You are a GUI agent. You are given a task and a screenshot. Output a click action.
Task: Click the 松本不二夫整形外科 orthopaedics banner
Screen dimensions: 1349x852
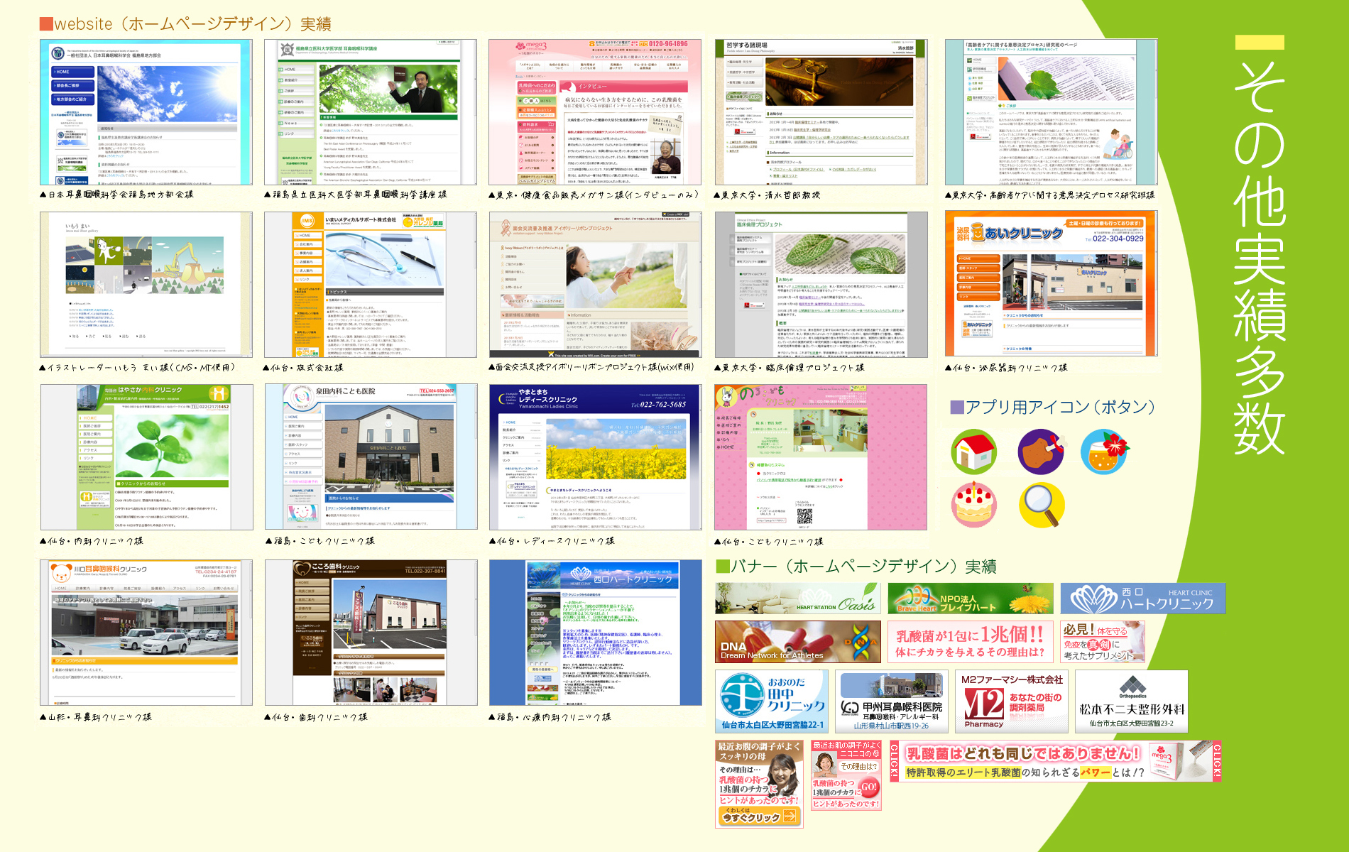point(1131,701)
